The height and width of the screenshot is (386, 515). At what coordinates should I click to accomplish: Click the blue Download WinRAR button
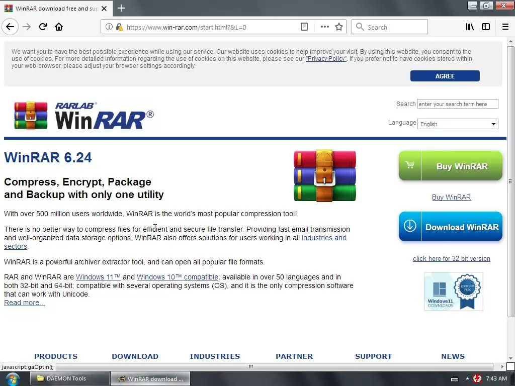coord(450,227)
